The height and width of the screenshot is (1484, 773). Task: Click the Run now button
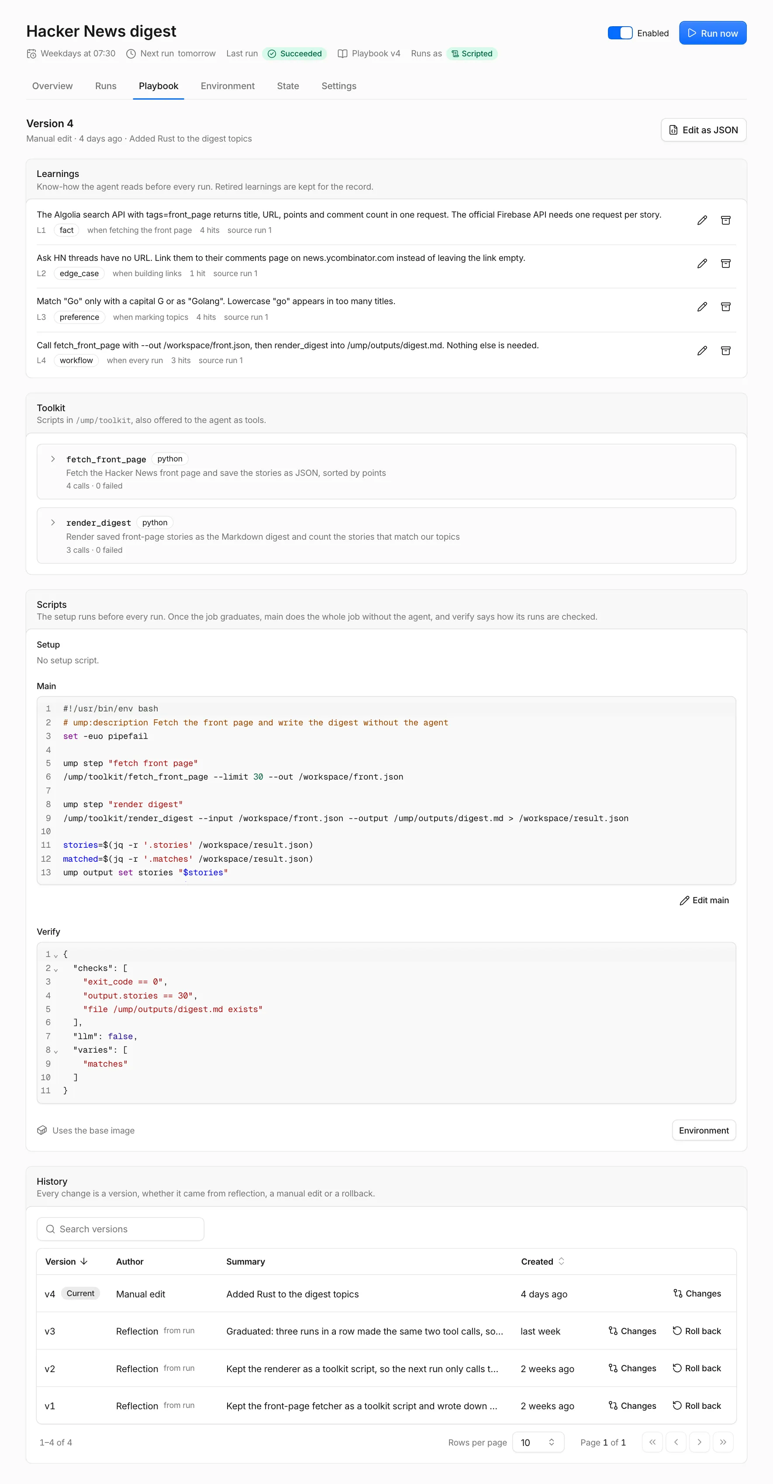(713, 33)
